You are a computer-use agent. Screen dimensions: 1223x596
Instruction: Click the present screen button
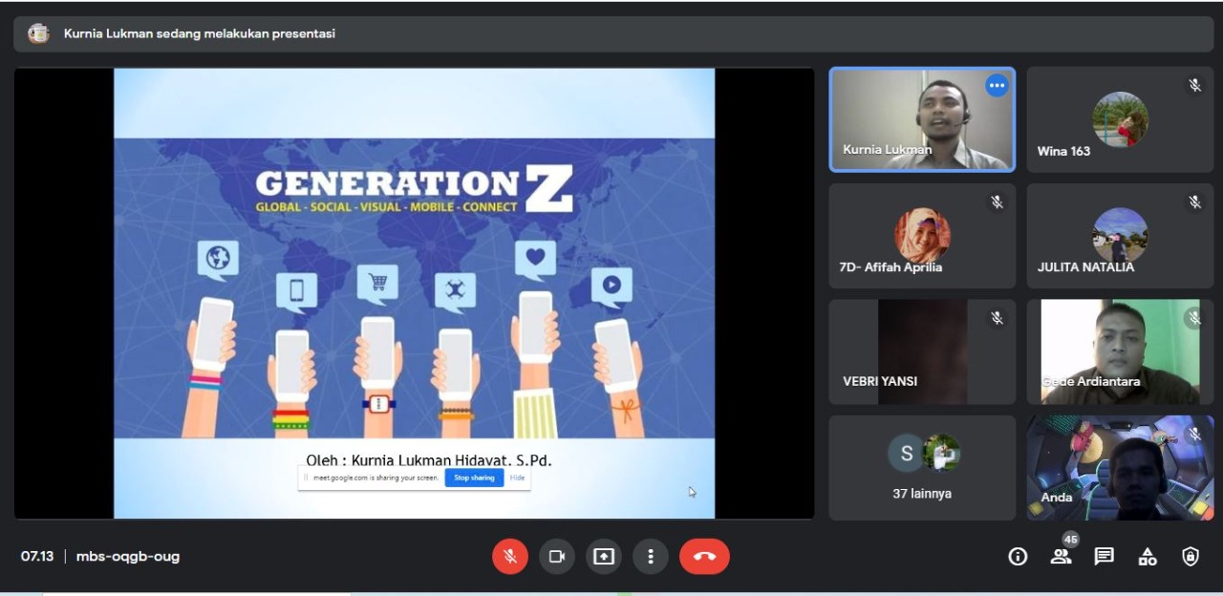point(604,557)
